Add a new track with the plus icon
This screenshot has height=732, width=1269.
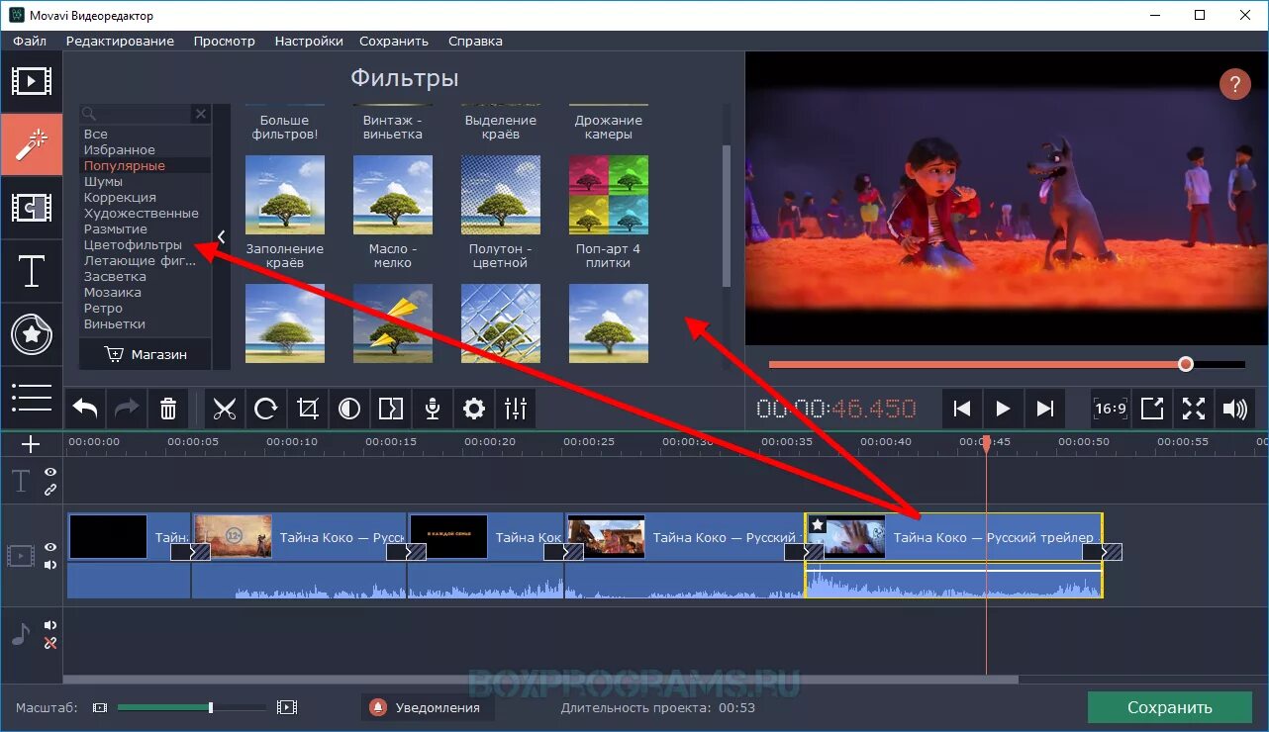pos(31,444)
